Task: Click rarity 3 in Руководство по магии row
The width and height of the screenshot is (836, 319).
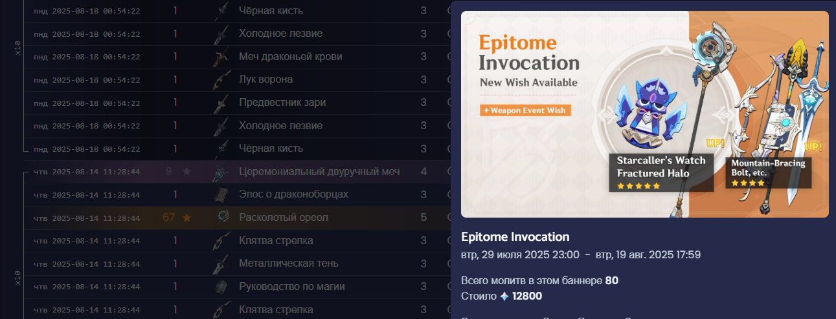Action: pyautogui.click(x=424, y=287)
